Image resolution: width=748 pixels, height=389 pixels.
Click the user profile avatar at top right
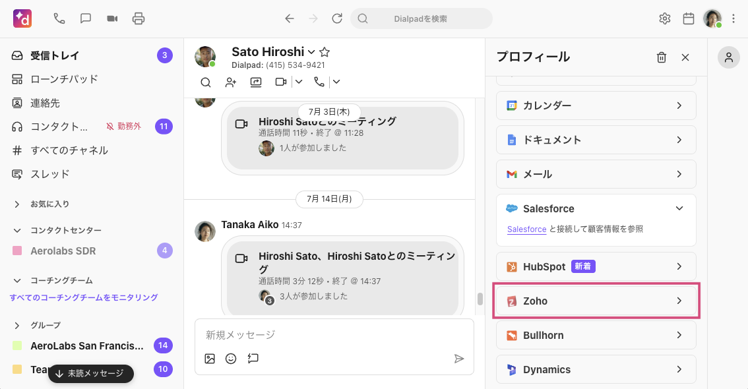click(x=712, y=18)
